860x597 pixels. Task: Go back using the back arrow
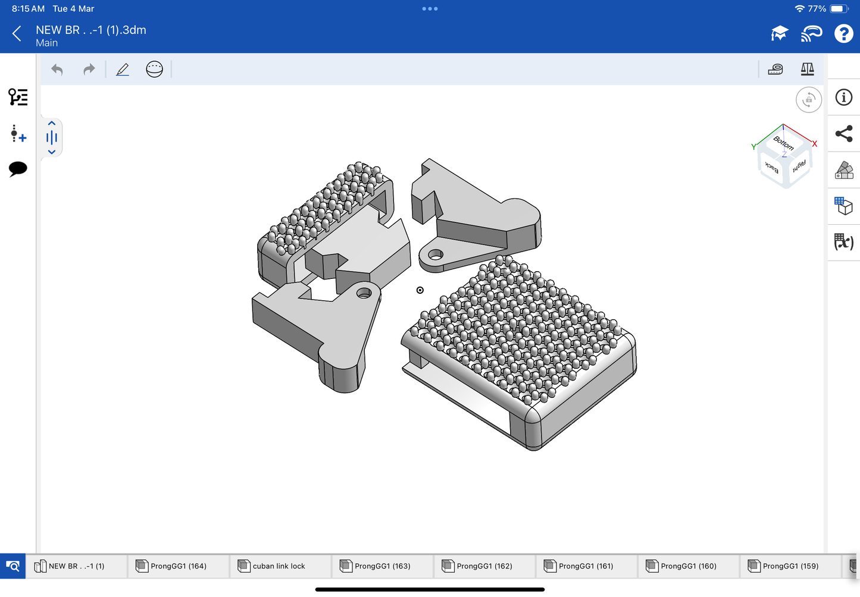17,34
